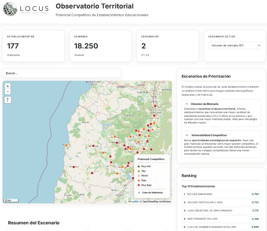
Task: Focus the Buscar search field
Action: click(x=62, y=73)
